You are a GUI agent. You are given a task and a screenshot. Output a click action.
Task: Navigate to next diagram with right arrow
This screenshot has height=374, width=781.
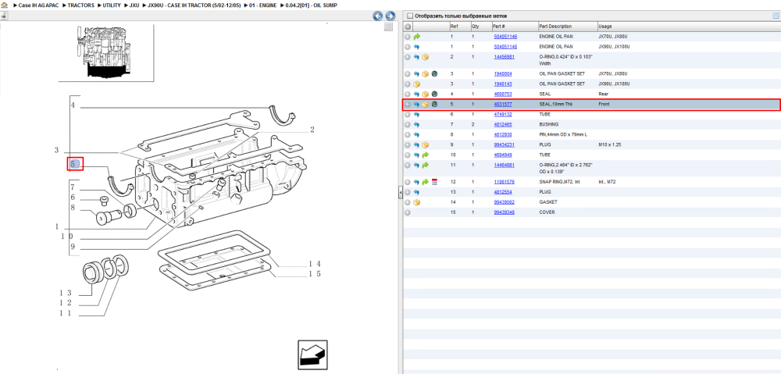point(390,16)
